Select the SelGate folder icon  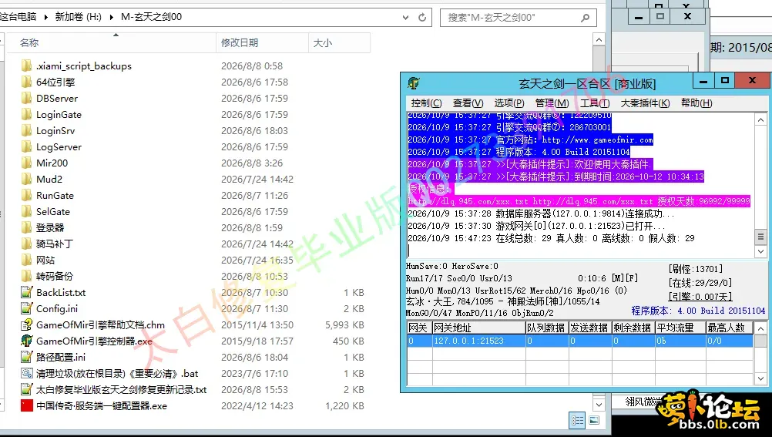pyautogui.click(x=27, y=212)
